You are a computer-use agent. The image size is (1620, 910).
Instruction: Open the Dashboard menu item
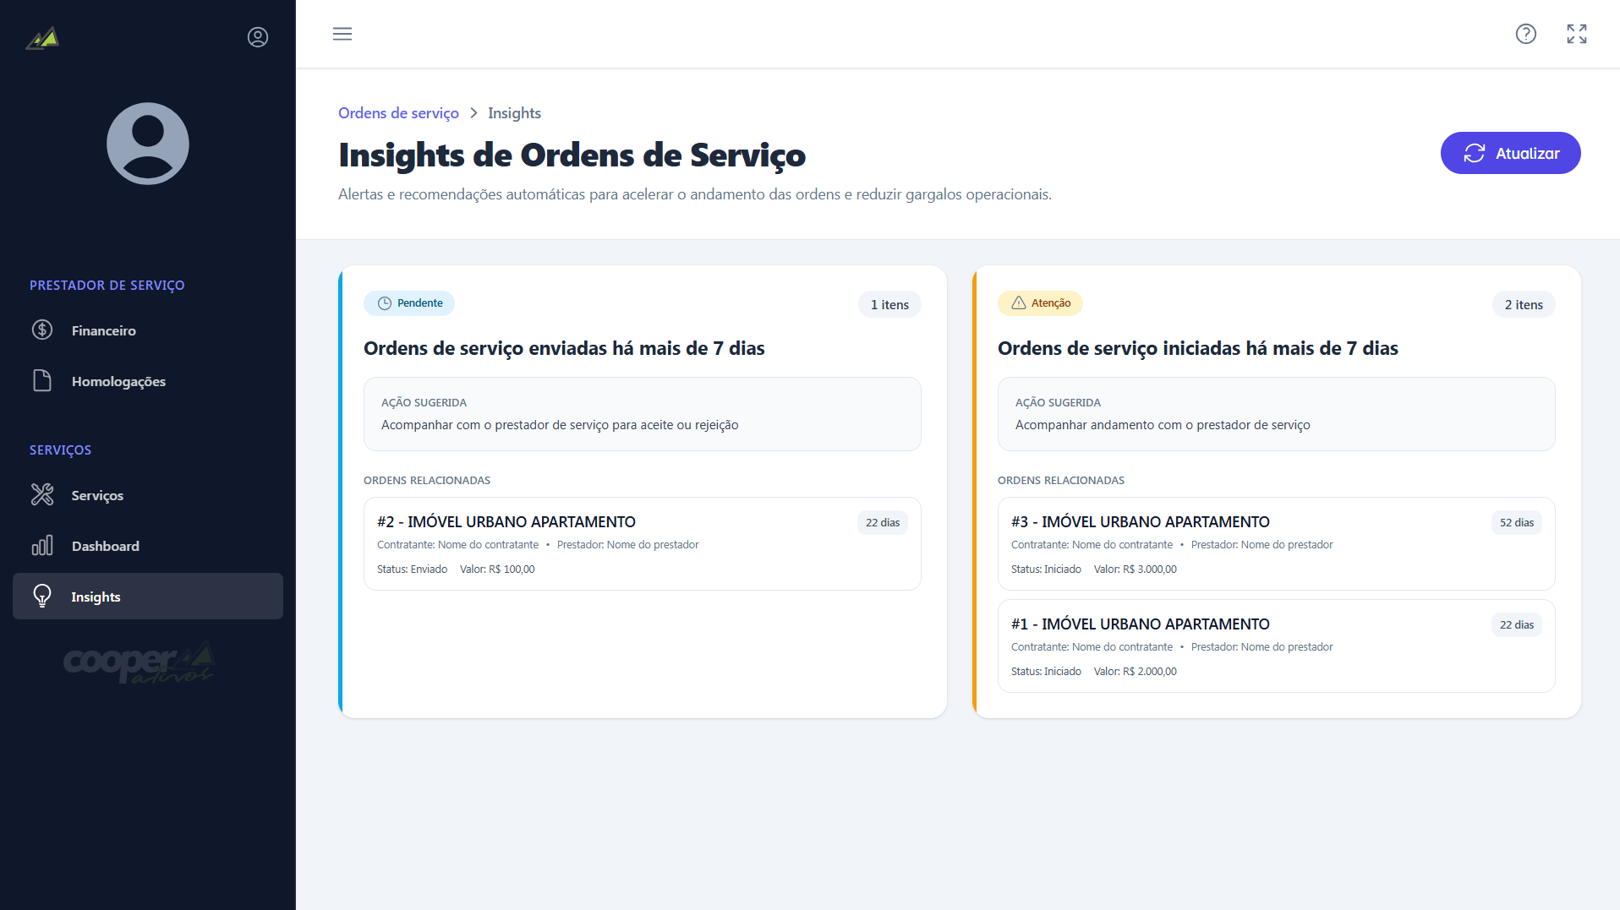148,546
